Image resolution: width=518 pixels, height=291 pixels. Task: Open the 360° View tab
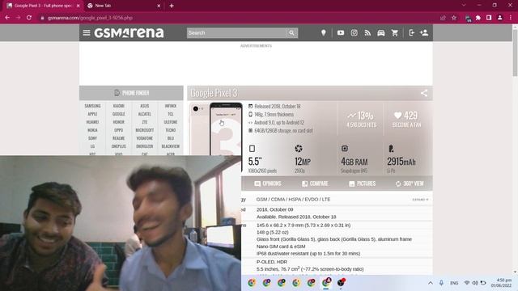(410, 183)
